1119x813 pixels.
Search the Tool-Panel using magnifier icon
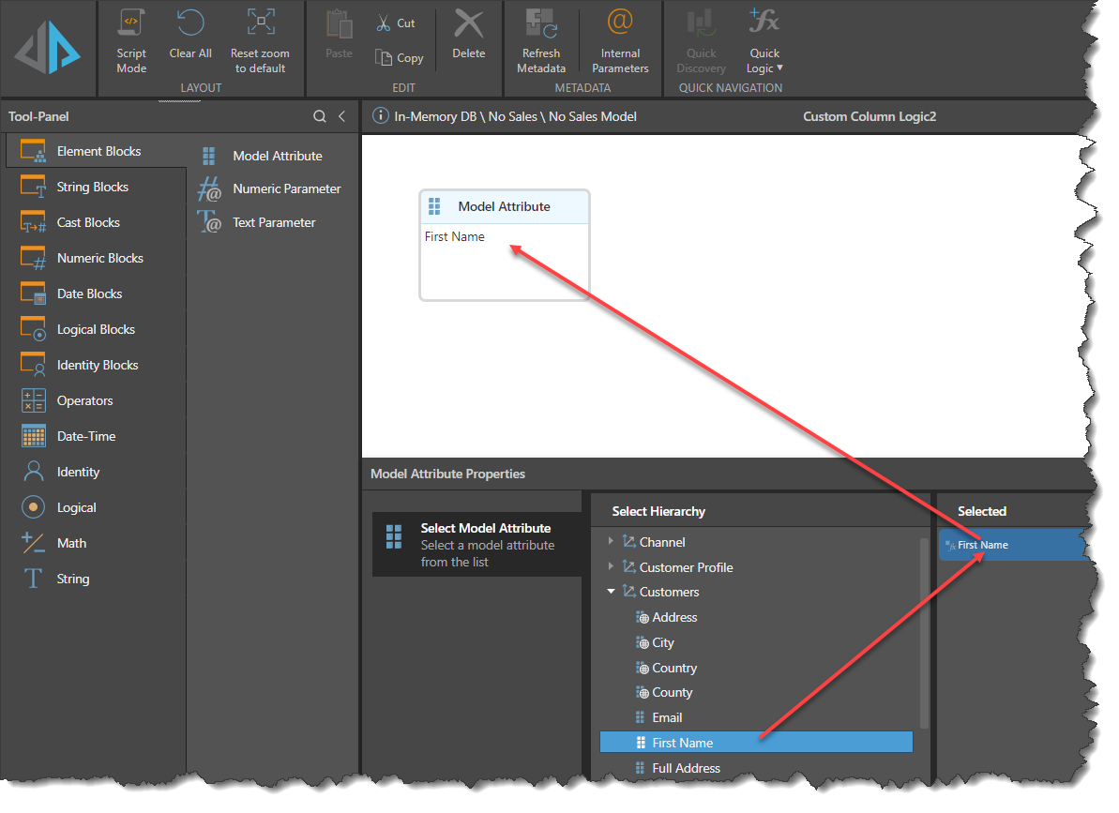click(320, 116)
